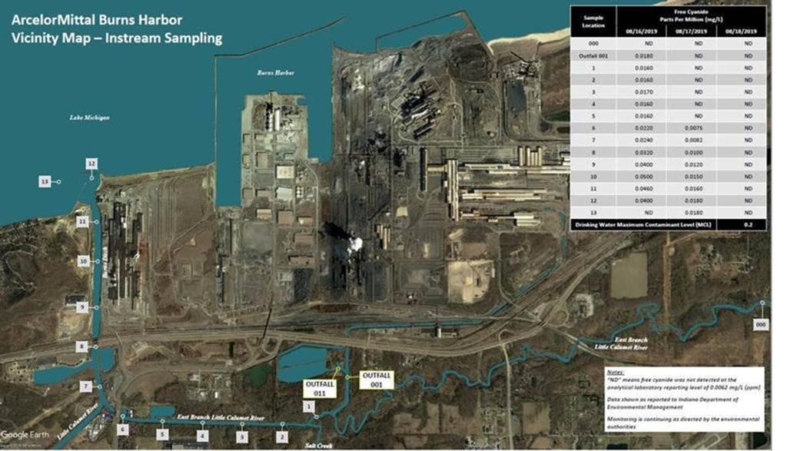Click 0.0180 value in row 12
Screen dimensions: 787x451
[x=694, y=201]
